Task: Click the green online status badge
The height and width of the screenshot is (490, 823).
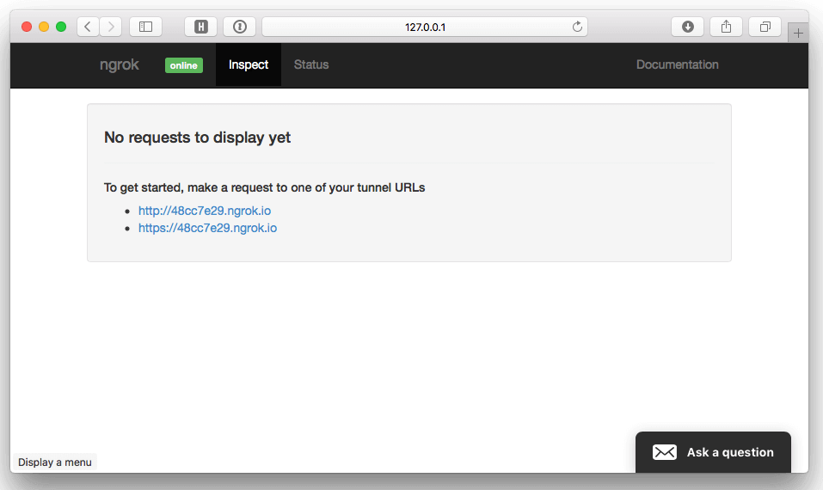Action: (184, 65)
